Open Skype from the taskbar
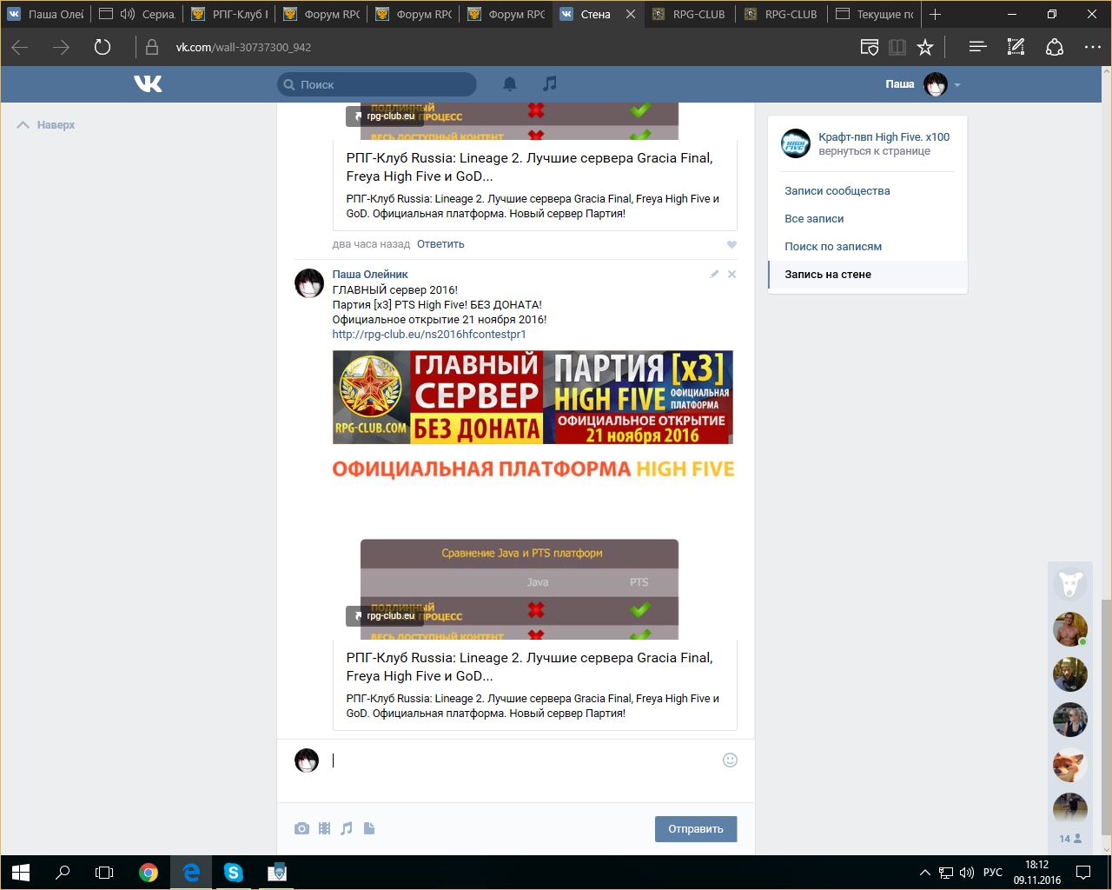 (234, 873)
